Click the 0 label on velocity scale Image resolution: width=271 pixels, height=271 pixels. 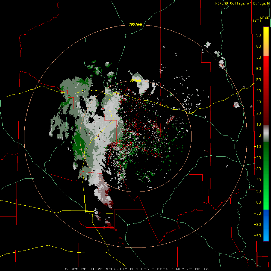[x=260, y=135]
